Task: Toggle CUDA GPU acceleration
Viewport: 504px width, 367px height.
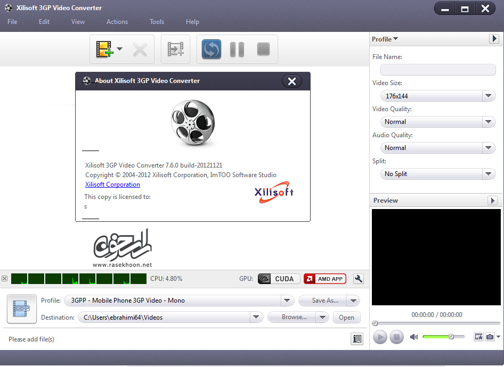Action: tap(279, 279)
